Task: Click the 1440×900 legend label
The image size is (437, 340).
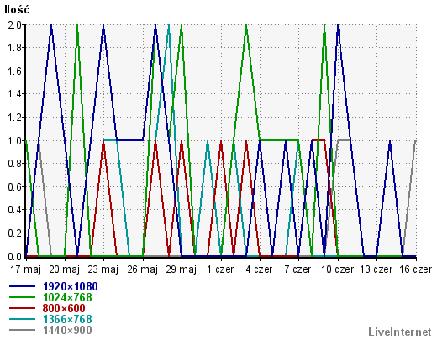Action: (x=67, y=331)
